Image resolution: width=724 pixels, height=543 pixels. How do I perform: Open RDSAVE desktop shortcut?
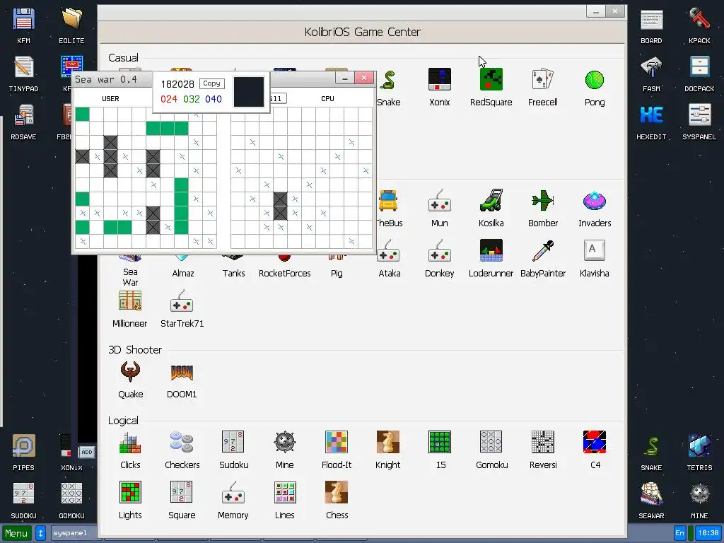click(23, 122)
